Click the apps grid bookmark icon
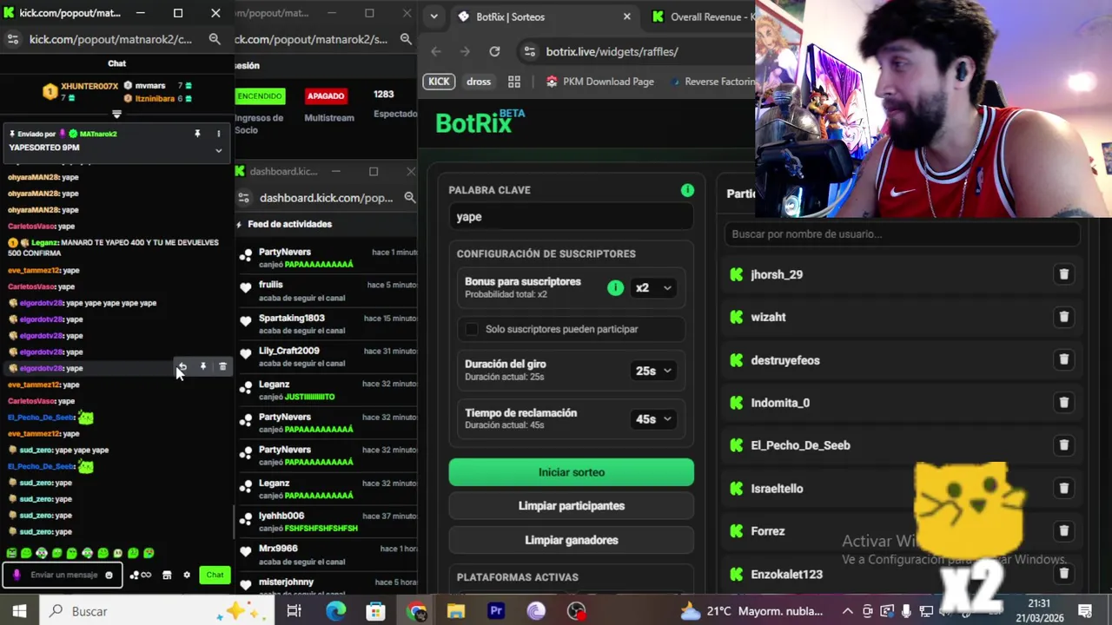1112x625 pixels. click(x=514, y=82)
